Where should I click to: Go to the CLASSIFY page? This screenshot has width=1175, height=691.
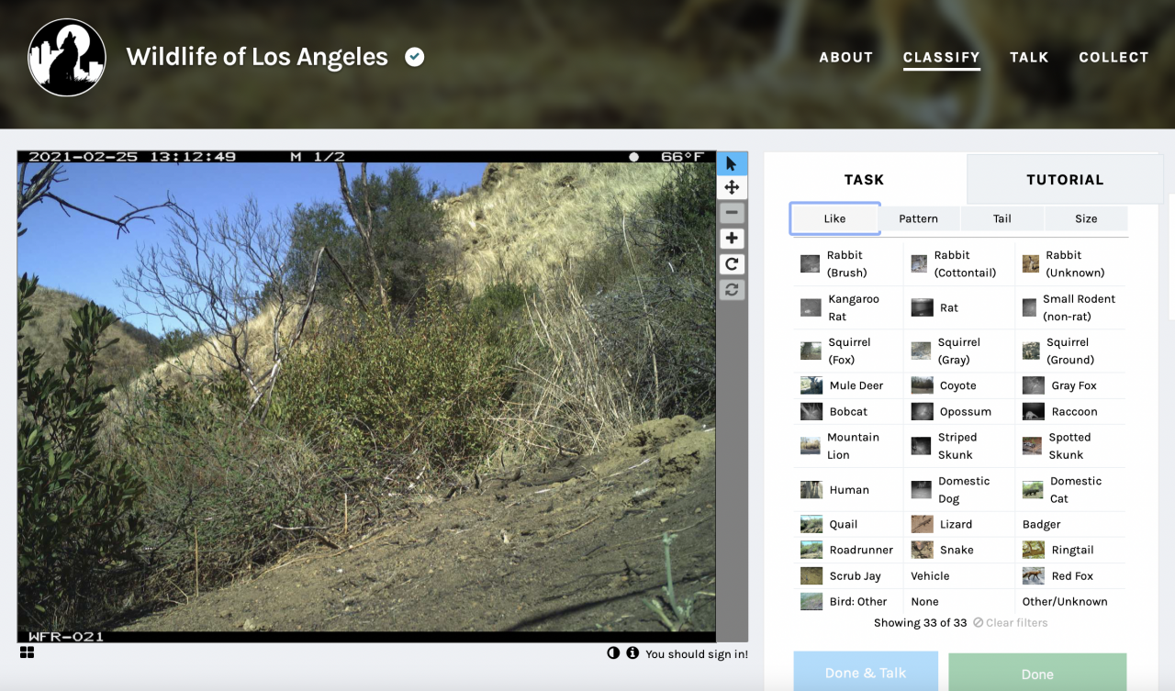tap(941, 58)
